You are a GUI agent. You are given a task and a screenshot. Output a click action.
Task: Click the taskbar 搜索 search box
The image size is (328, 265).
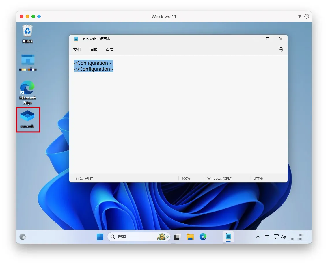(139, 237)
